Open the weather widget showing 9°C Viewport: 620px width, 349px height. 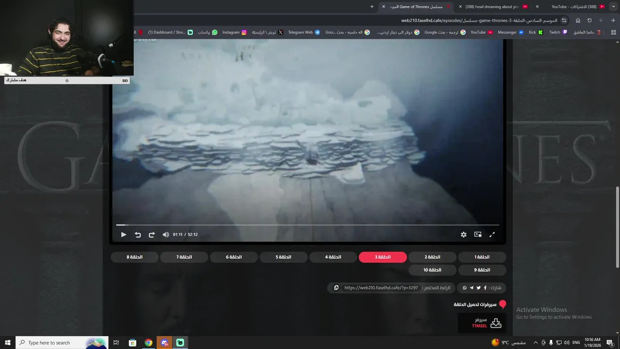click(x=509, y=343)
